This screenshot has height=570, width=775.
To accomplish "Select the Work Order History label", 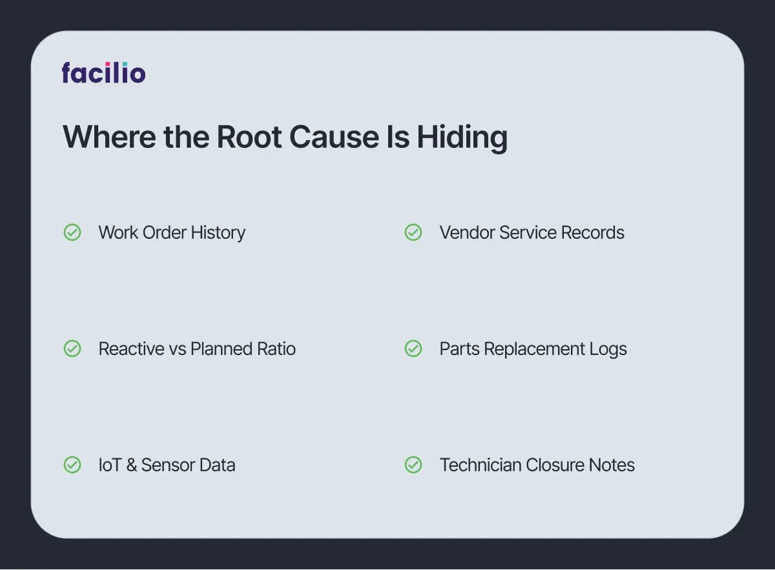I will pos(172,232).
